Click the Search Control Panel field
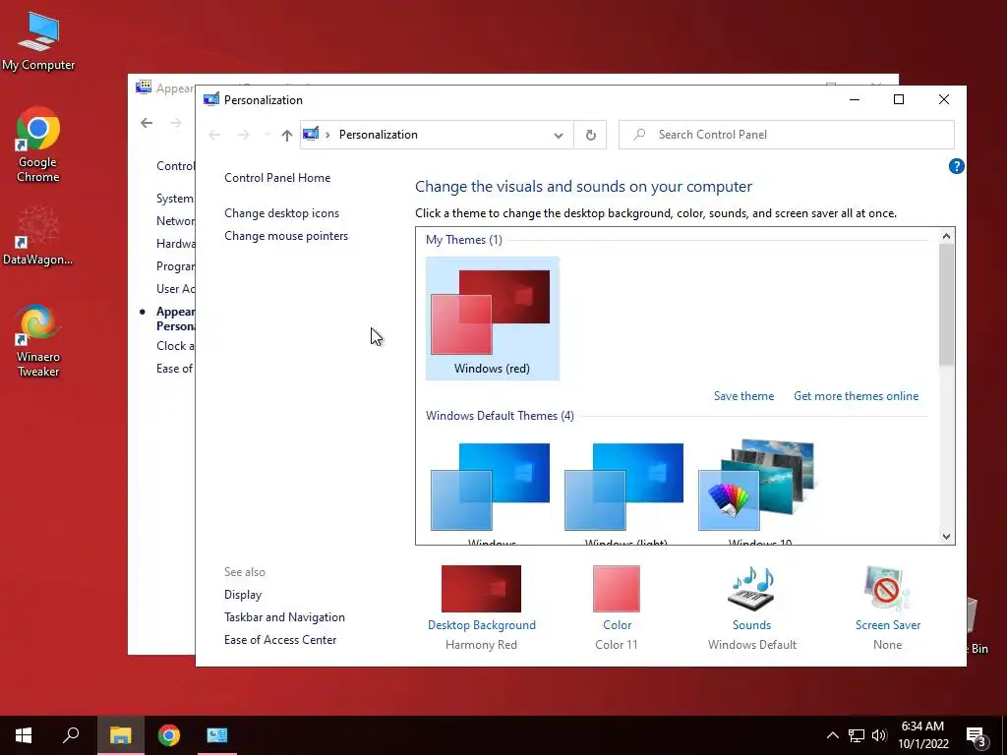The width and height of the screenshot is (1007, 755). 786,135
